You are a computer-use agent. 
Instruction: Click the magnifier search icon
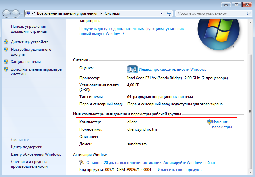coord(248,13)
